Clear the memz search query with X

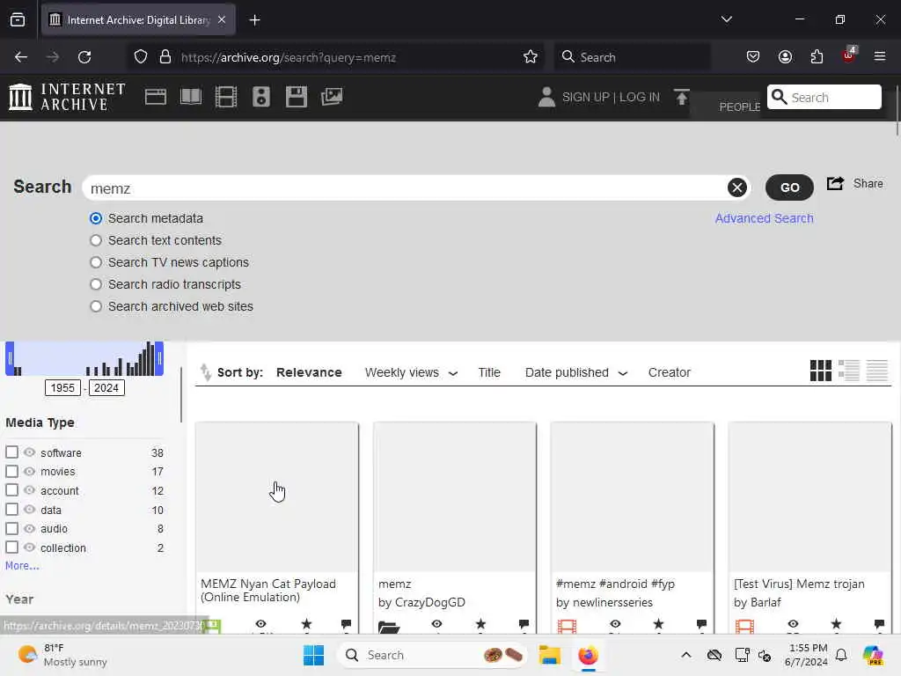pos(736,187)
